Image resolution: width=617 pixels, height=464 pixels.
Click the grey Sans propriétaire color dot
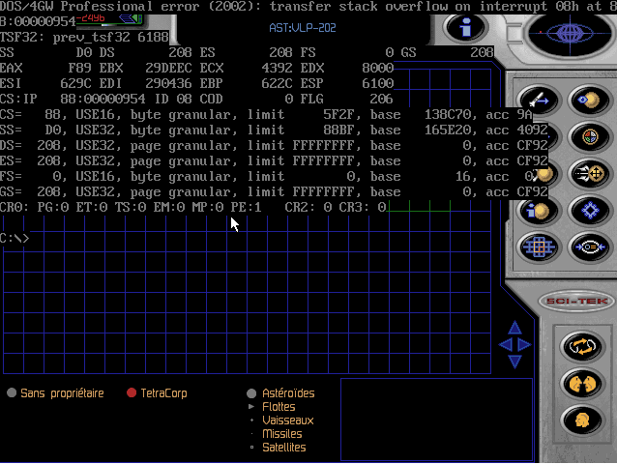coord(12,392)
